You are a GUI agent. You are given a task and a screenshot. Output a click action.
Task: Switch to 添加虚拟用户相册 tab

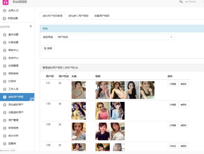(78, 16)
